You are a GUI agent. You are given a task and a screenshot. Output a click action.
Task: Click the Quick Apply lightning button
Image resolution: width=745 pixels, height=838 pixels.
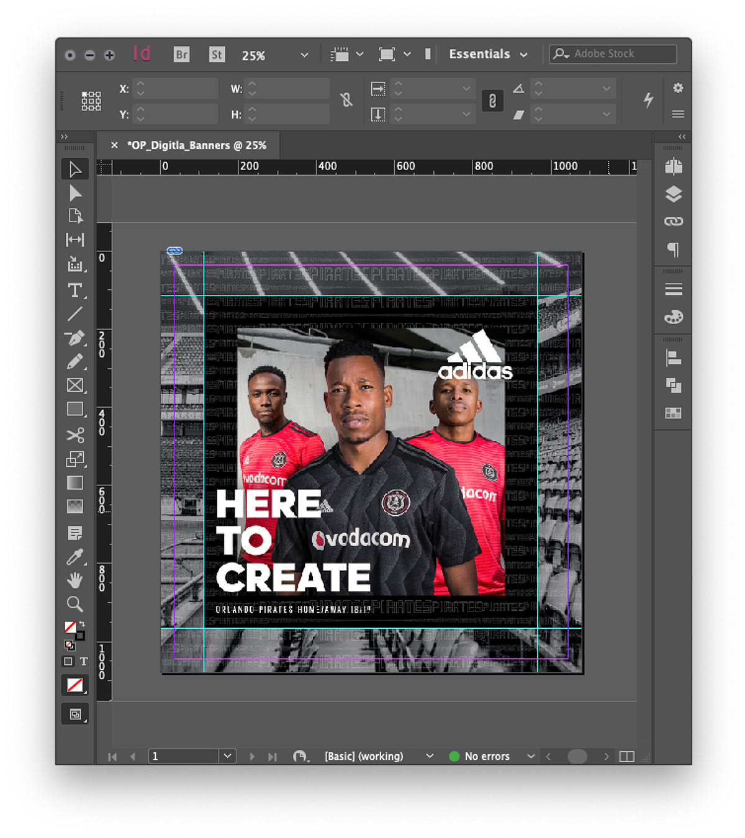[x=648, y=100]
